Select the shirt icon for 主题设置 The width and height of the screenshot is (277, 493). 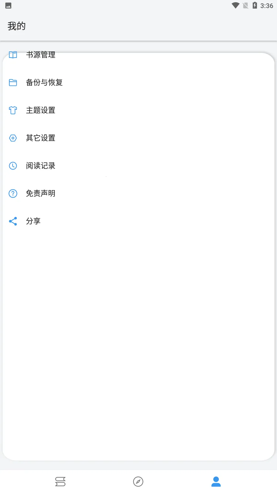point(13,110)
